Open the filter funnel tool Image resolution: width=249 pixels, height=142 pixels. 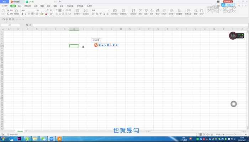click(146, 11)
